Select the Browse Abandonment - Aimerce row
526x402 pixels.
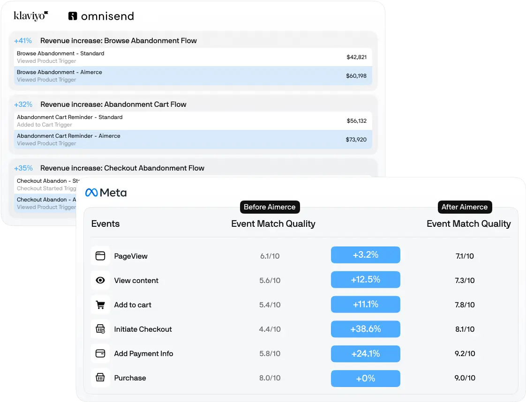[193, 76]
